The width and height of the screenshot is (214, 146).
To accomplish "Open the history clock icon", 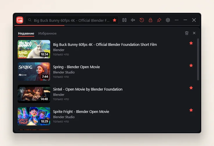I will [x=142, y=20].
